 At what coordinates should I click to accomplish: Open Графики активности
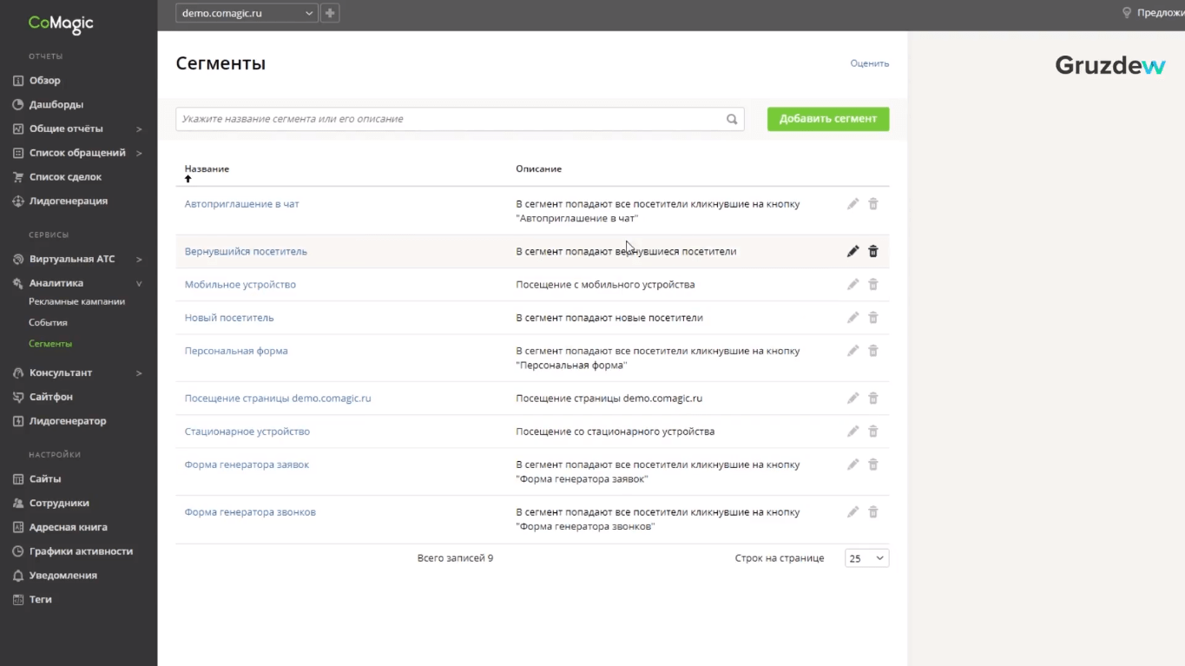coord(81,551)
